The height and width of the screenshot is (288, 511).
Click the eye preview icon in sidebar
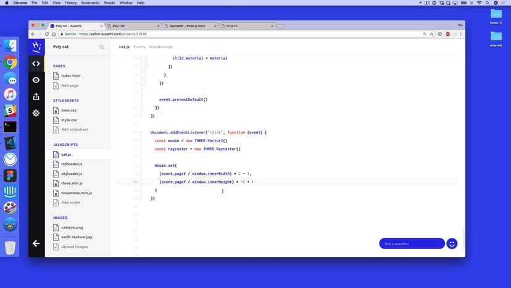click(x=36, y=80)
